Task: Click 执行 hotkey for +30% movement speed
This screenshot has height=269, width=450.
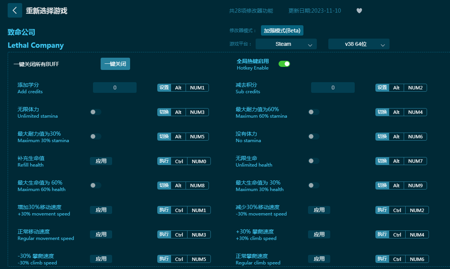Action: 164,210
